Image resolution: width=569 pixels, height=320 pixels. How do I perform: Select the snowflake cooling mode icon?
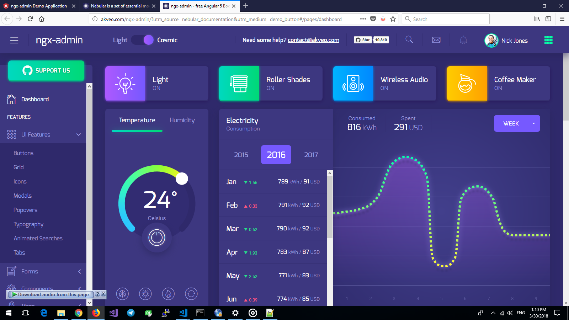click(x=122, y=294)
